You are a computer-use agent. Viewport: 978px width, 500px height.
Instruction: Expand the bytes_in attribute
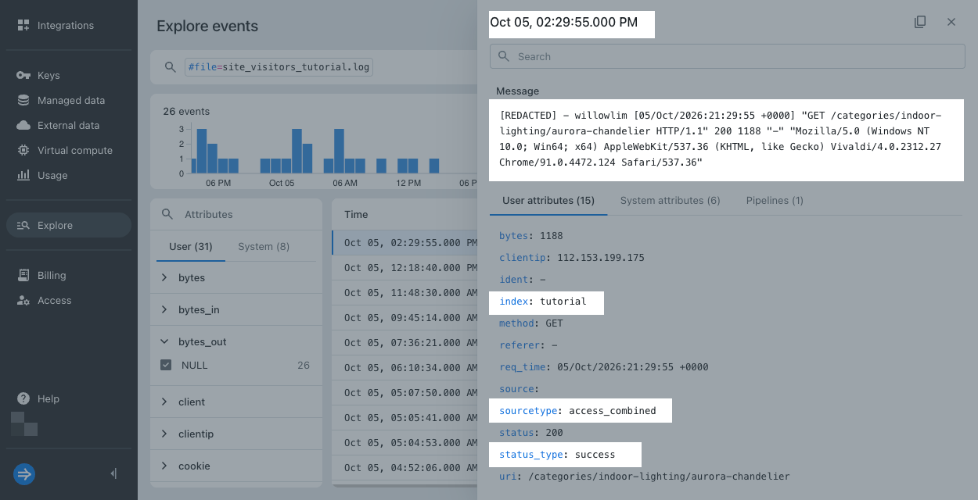(x=164, y=309)
